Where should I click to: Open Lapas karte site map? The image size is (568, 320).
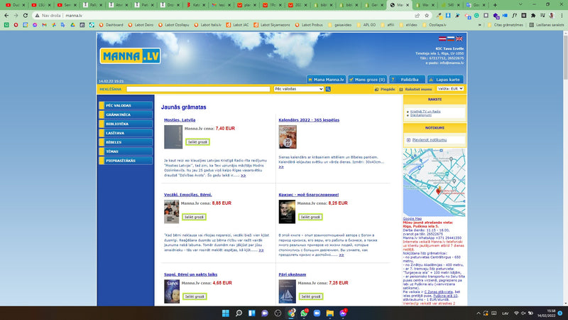(445, 80)
